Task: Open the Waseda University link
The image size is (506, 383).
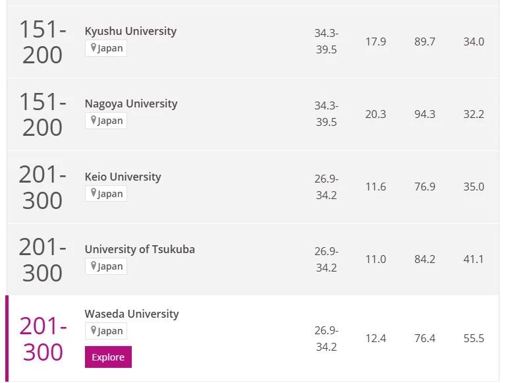Action: click(x=132, y=314)
